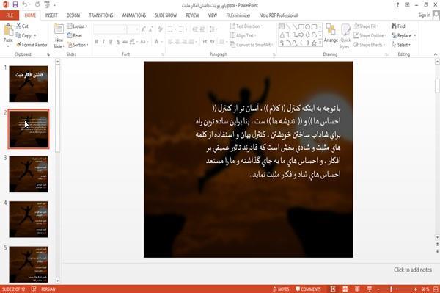
Task: Click the Paste clipboard icon
Action: pyautogui.click(x=8, y=29)
